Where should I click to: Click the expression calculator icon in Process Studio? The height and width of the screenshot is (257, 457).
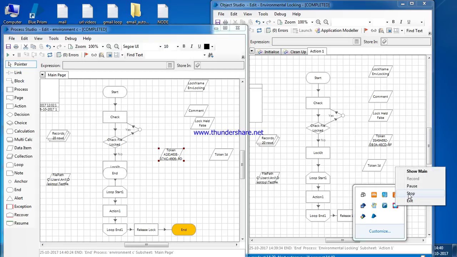(x=170, y=65)
